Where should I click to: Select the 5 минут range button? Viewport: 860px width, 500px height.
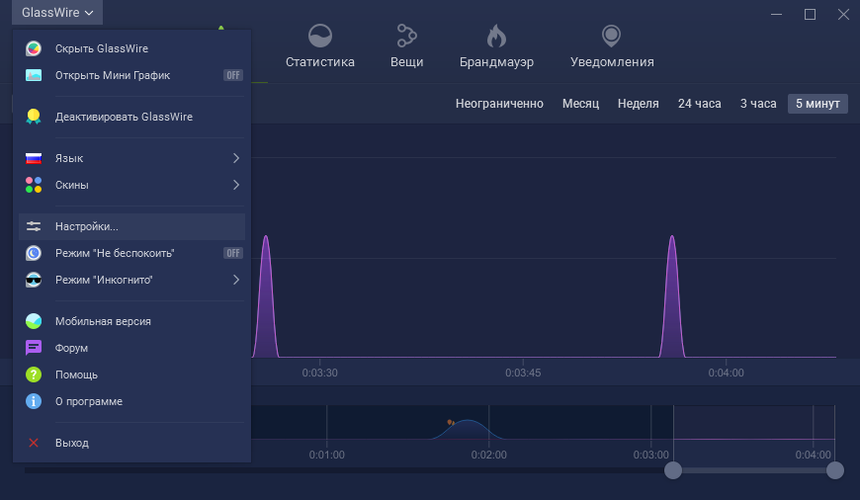(817, 104)
